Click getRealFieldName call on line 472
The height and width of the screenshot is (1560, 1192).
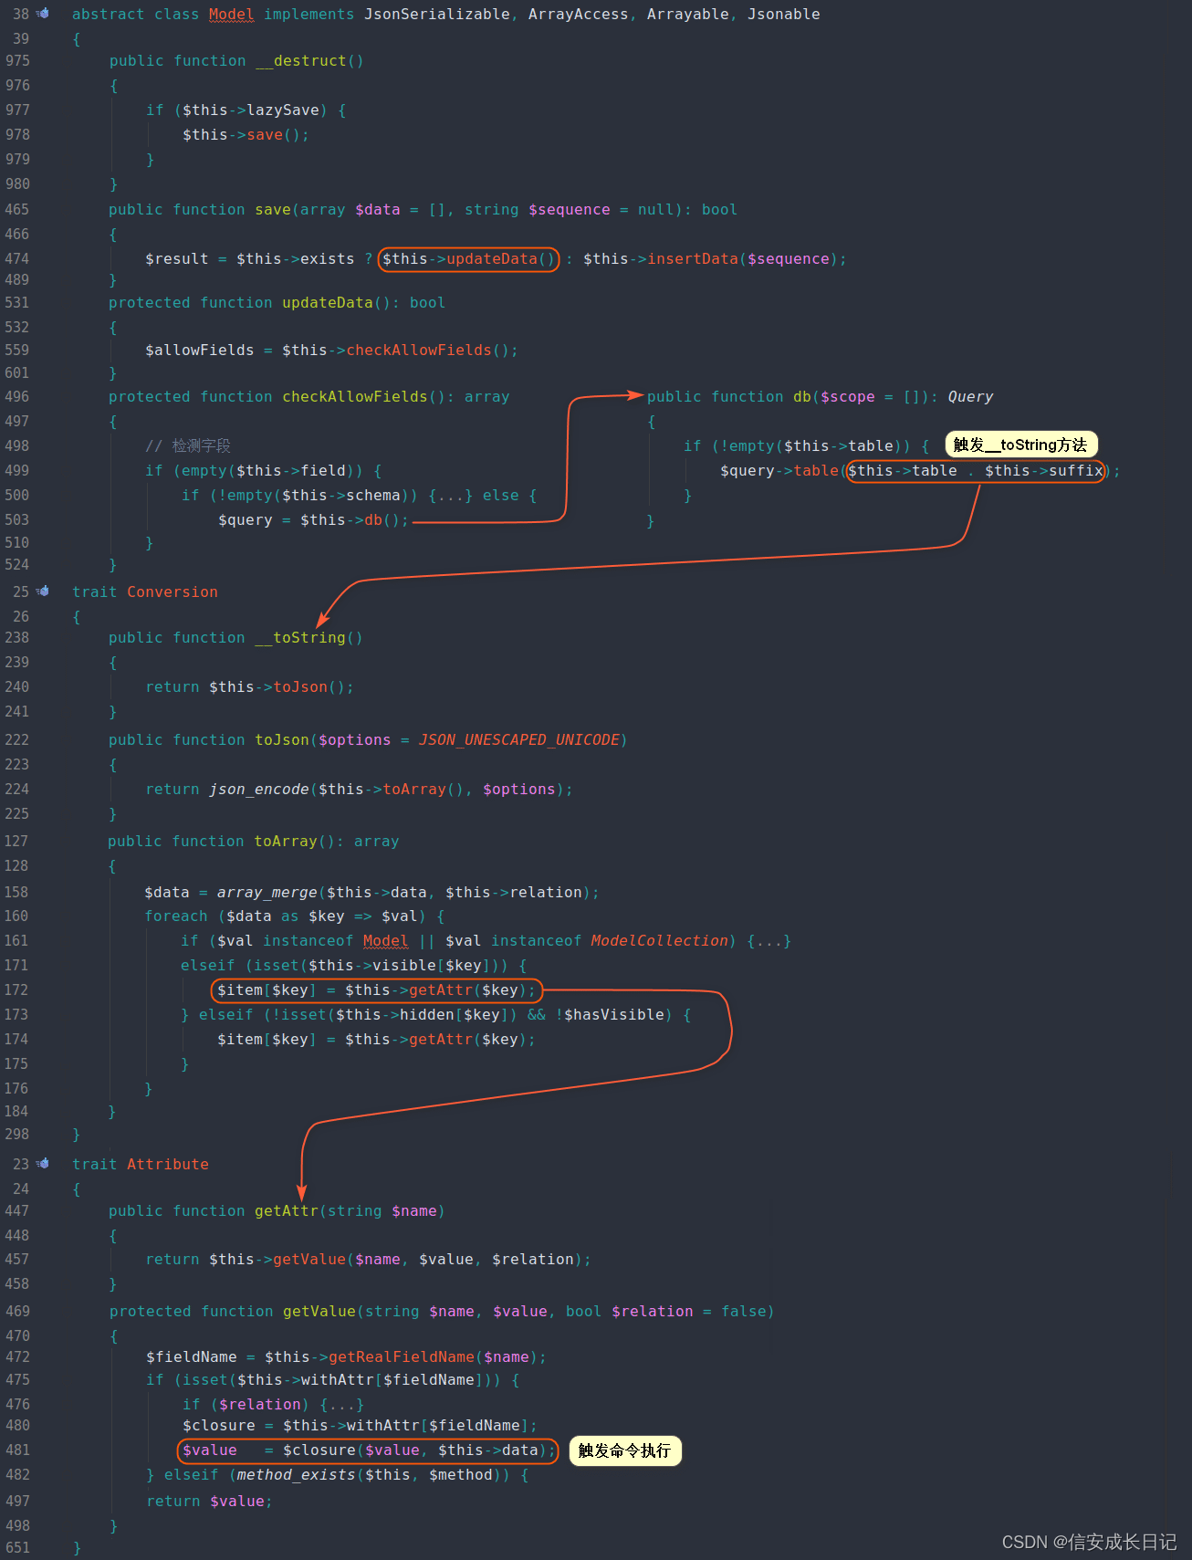(x=402, y=1357)
